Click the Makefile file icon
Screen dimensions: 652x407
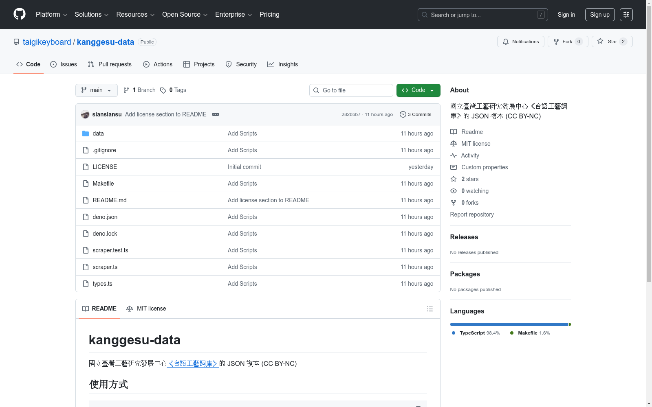(86, 184)
